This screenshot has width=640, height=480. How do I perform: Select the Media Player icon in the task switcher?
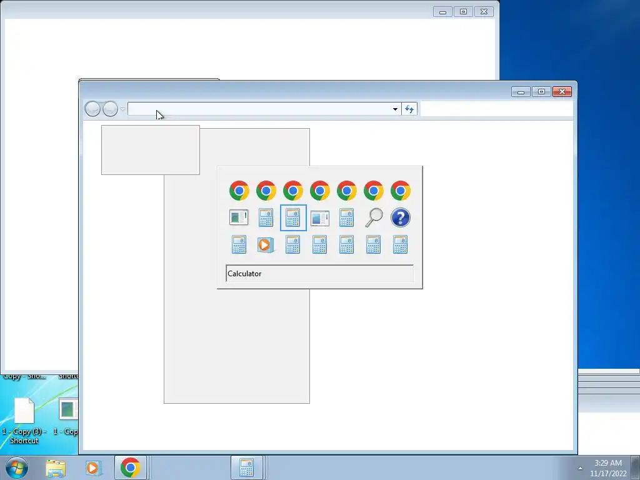[266, 244]
